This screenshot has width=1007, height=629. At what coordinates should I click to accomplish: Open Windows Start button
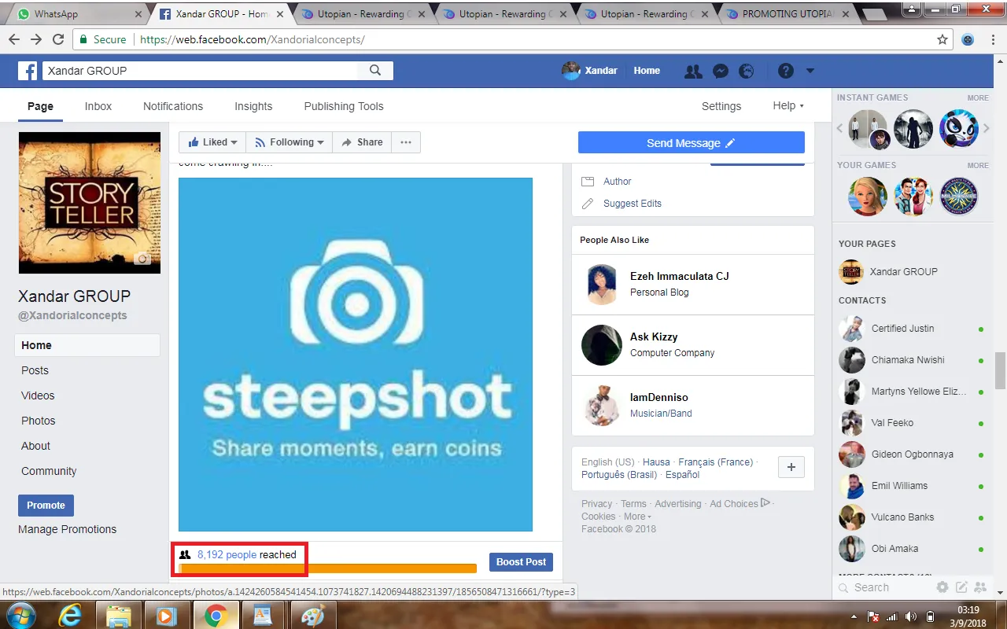[x=22, y=615]
